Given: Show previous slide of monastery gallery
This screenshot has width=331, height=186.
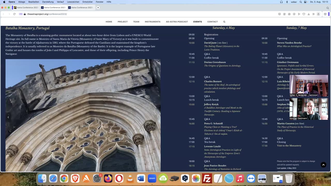Looking at the screenshot, I should [x=8, y=117].
